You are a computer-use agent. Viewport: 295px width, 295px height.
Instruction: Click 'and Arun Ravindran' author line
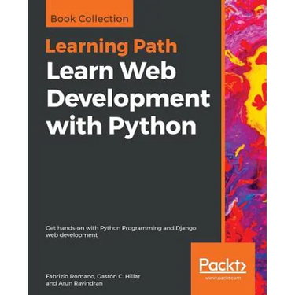pos(74,283)
